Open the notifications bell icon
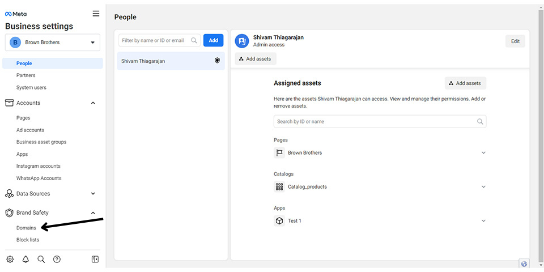Image resolution: width=544 pixels, height=272 pixels. pos(25,259)
